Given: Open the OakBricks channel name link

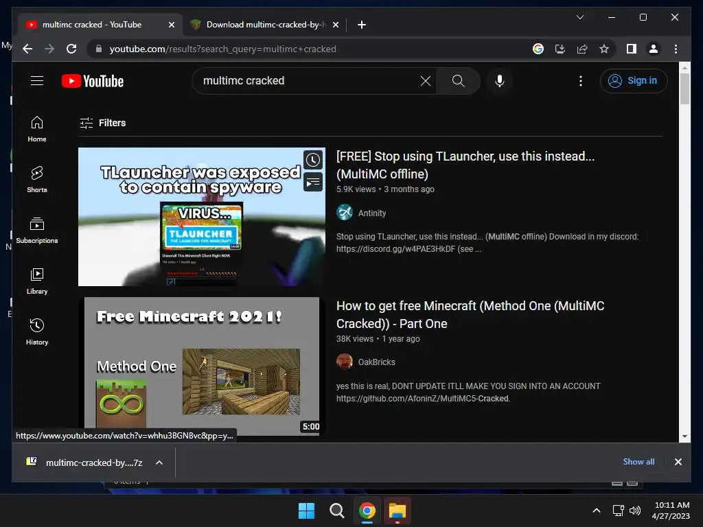Looking at the screenshot, I should (377, 362).
